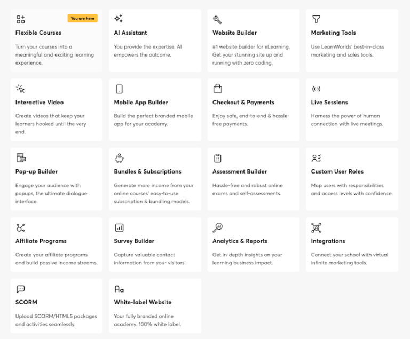Open the Mobile App Builder description text
The width and height of the screenshot is (410, 339).
tap(154, 120)
